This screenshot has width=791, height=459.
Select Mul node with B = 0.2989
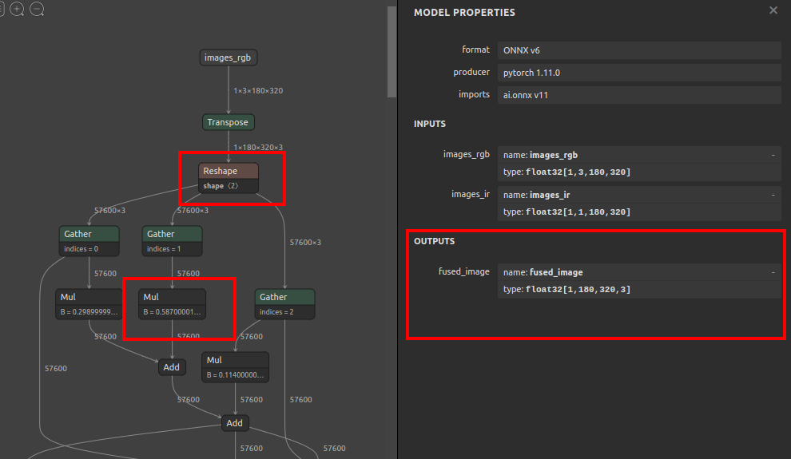[x=89, y=304]
